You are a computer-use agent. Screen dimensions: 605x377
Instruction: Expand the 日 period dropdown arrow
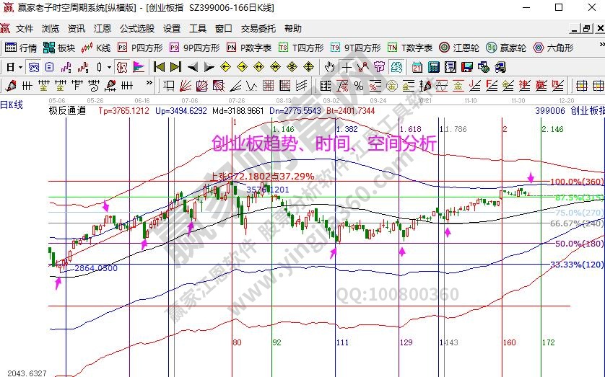tap(20, 67)
